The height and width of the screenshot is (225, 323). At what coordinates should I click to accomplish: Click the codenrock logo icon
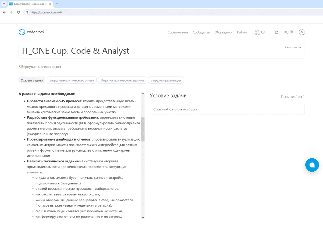(22, 32)
